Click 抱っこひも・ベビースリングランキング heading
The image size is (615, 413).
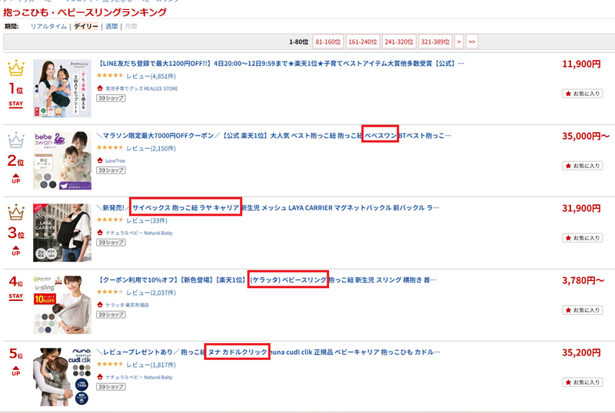coord(85,12)
